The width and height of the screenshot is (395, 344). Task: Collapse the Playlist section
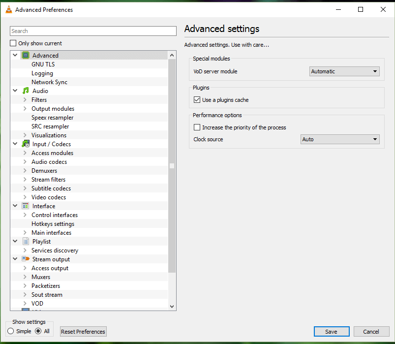point(15,242)
